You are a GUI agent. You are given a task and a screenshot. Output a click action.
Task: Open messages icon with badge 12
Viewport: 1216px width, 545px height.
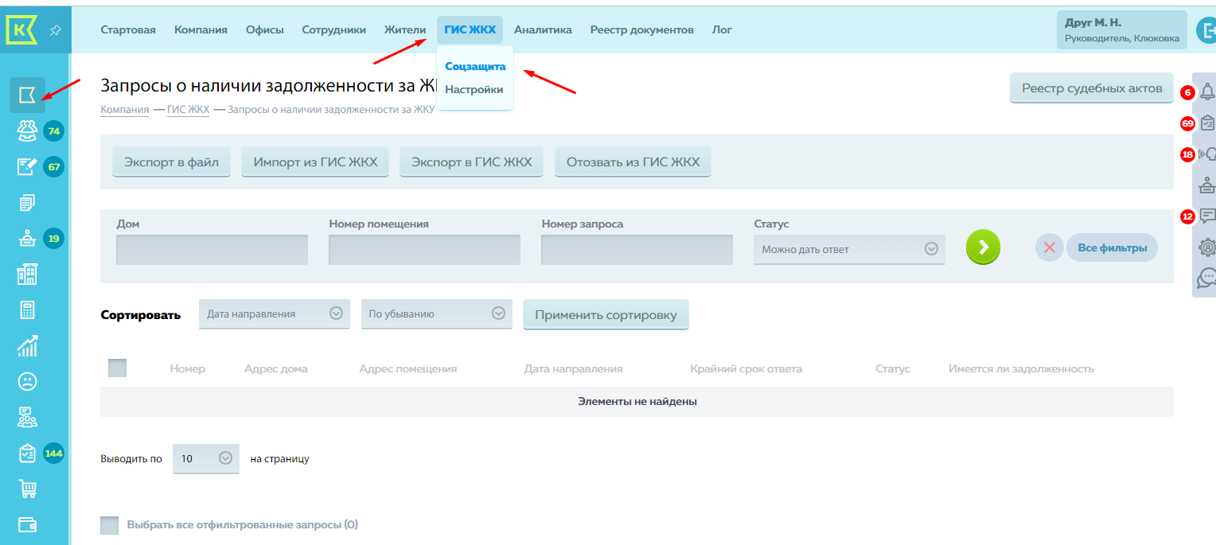1207,216
